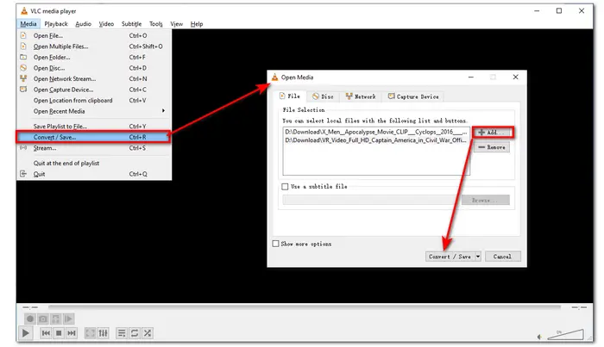Open the Help menu
The width and height of the screenshot is (604, 347).
[197, 24]
